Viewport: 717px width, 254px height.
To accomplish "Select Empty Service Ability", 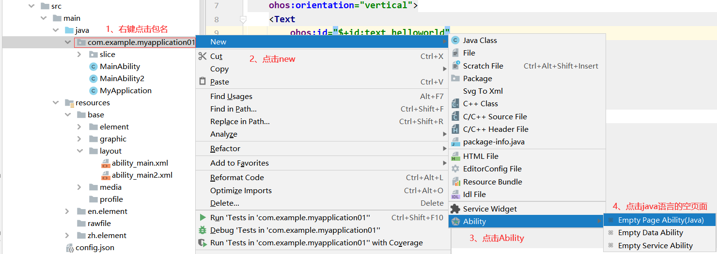I will point(660,246).
